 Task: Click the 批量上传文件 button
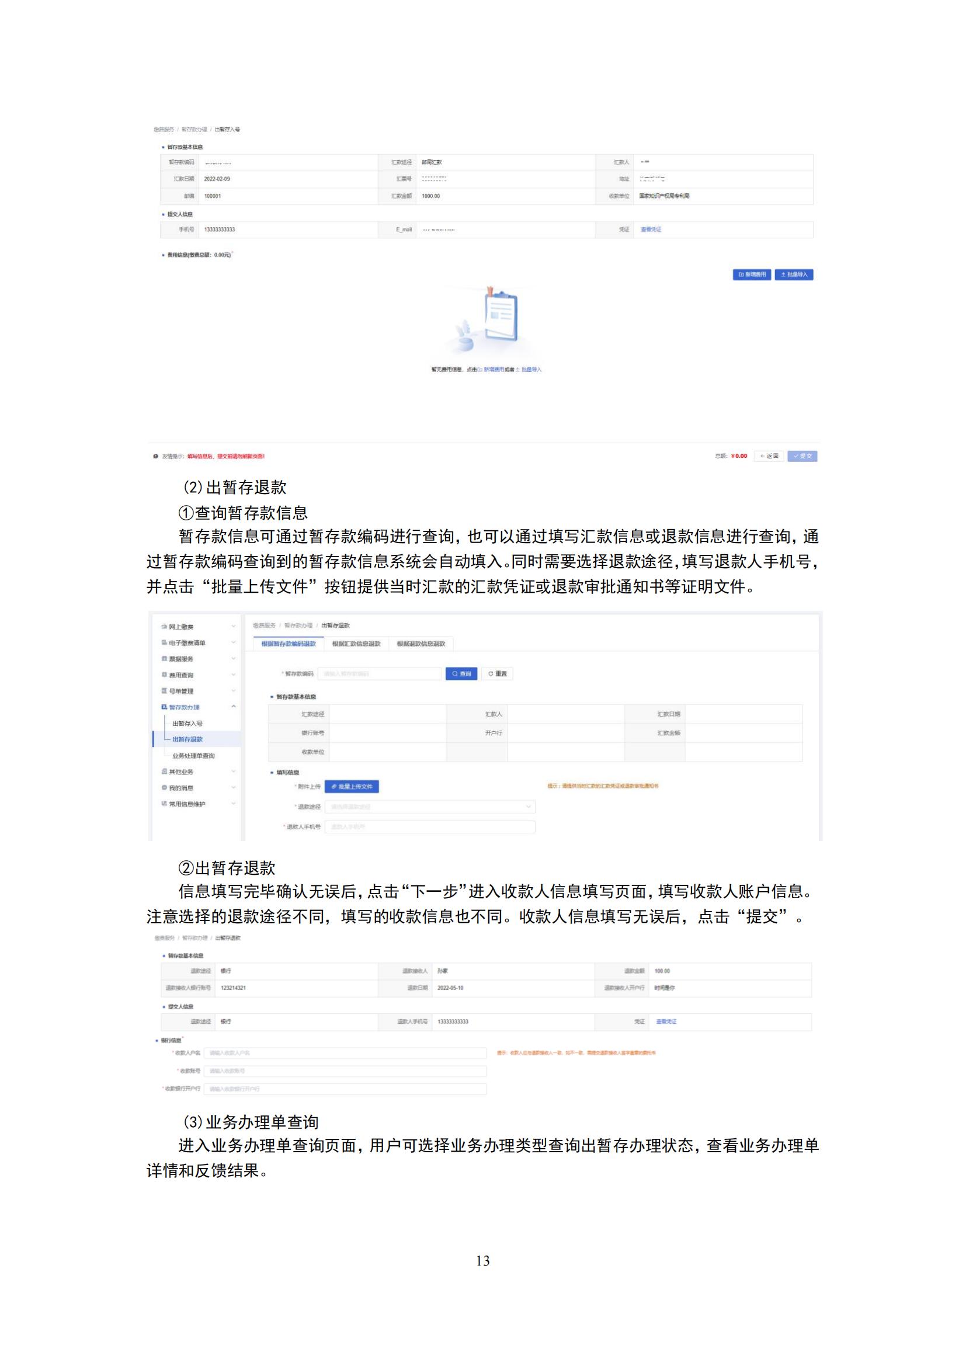click(x=352, y=787)
